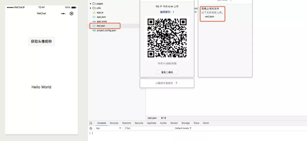Open the Default levels dropdown

click(x=183, y=128)
